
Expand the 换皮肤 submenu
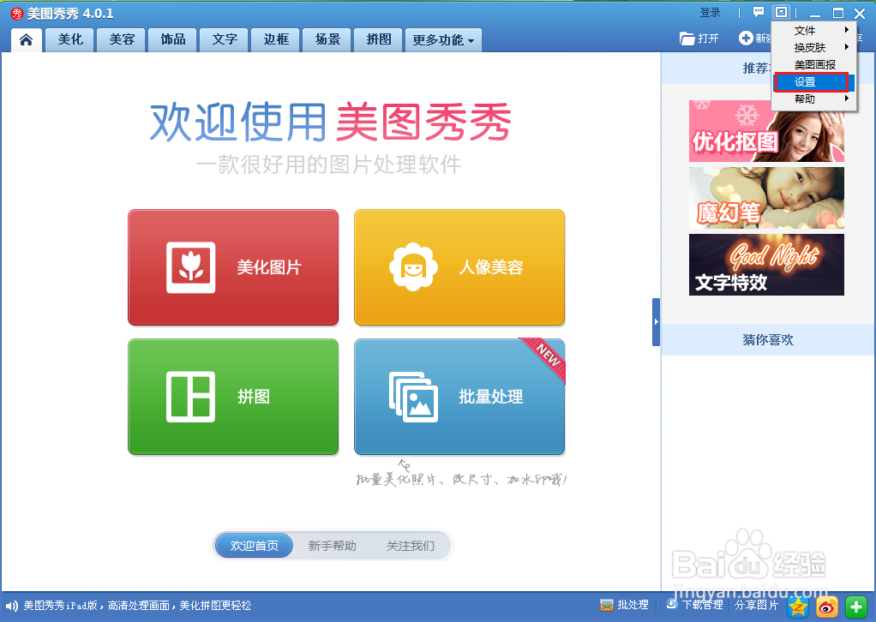pos(814,47)
